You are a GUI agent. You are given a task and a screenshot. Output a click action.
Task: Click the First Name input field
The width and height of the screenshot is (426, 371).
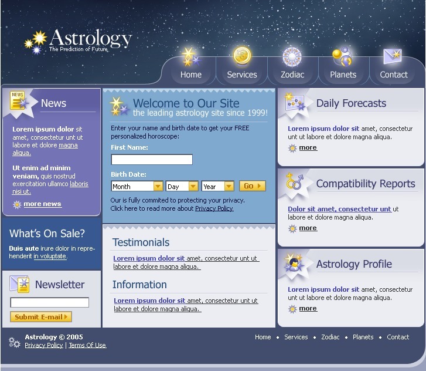tap(152, 160)
